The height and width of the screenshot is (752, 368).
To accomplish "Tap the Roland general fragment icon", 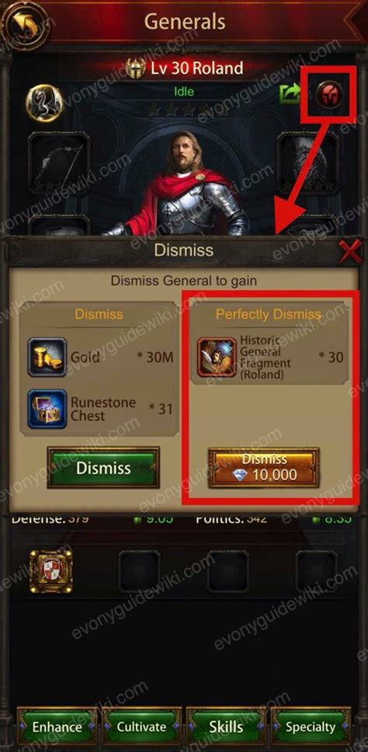I will click(217, 357).
